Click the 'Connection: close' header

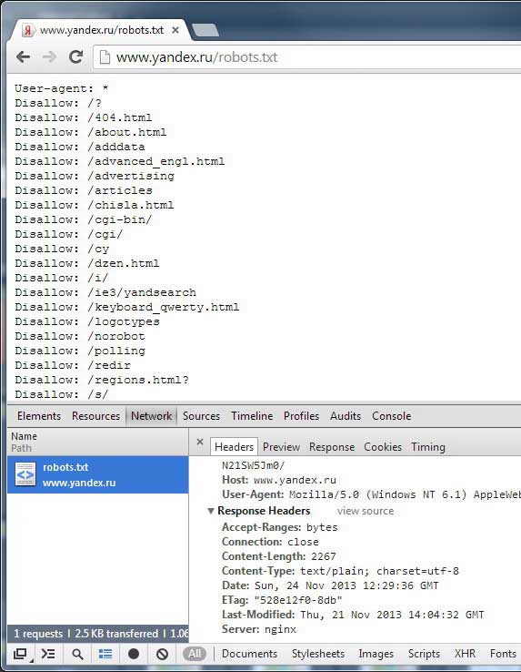(x=270, y=542)
